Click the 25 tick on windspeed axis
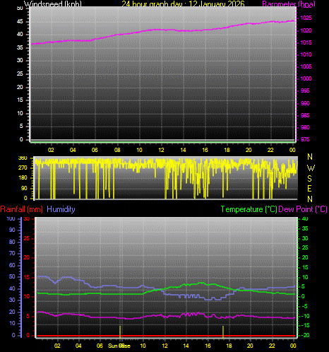The image size is (329, 352). point(20,74)
